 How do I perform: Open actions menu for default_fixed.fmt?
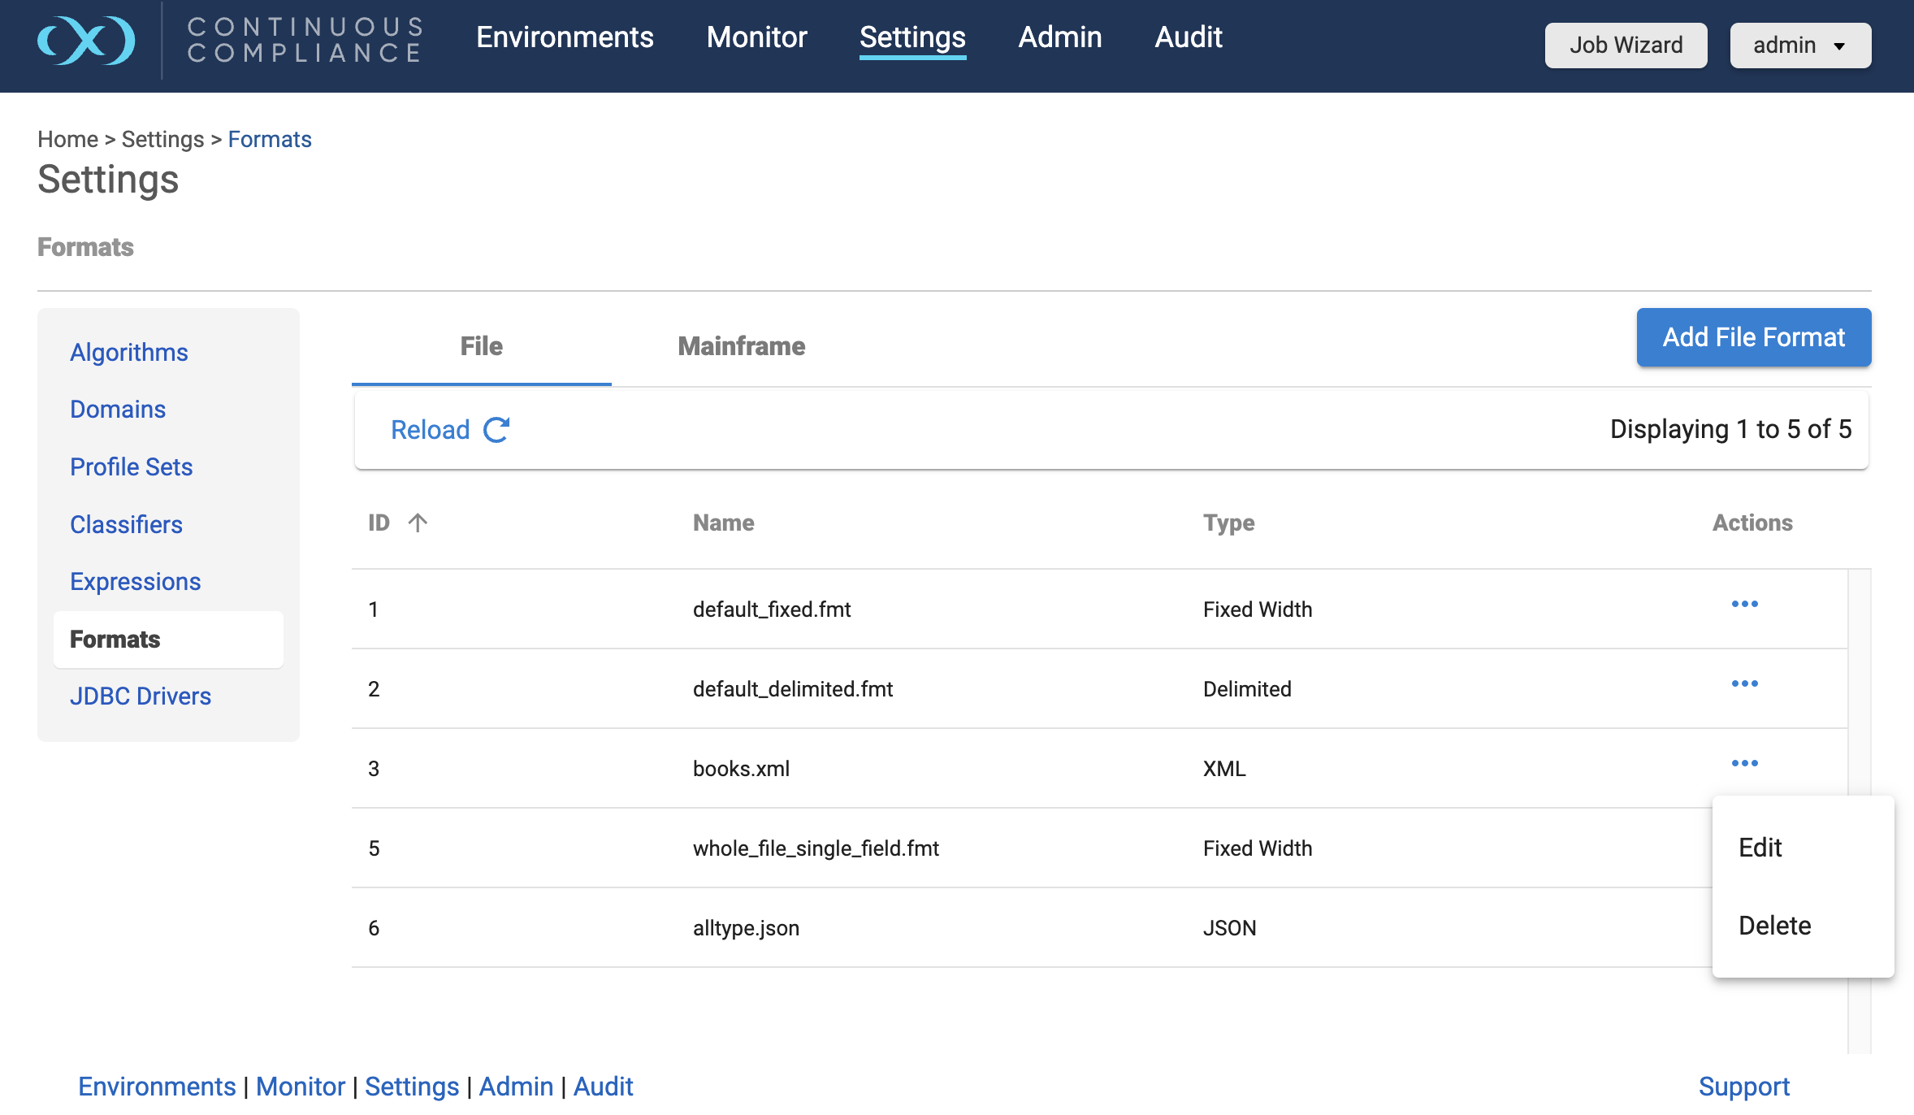coord(1744,604)
